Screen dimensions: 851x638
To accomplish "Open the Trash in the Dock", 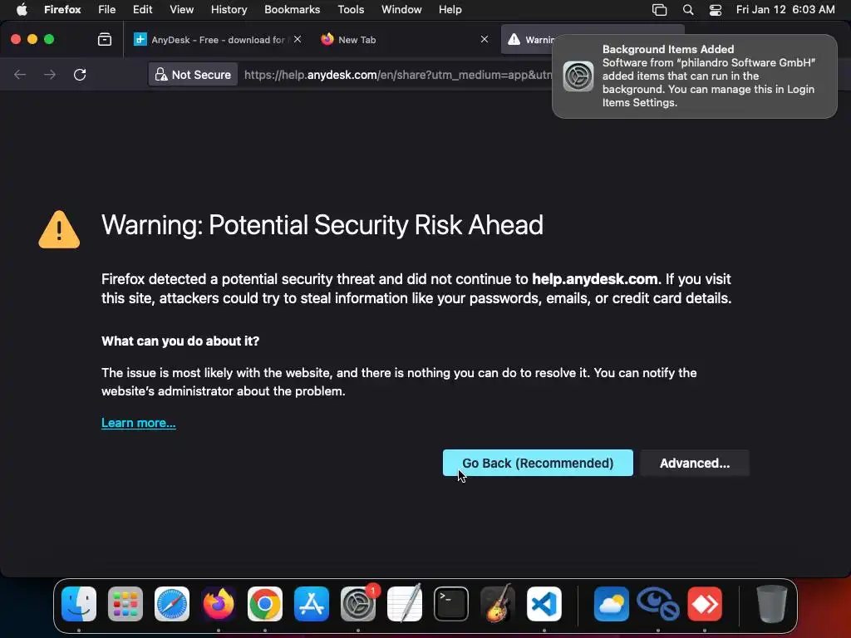I will tap(771, 604).
